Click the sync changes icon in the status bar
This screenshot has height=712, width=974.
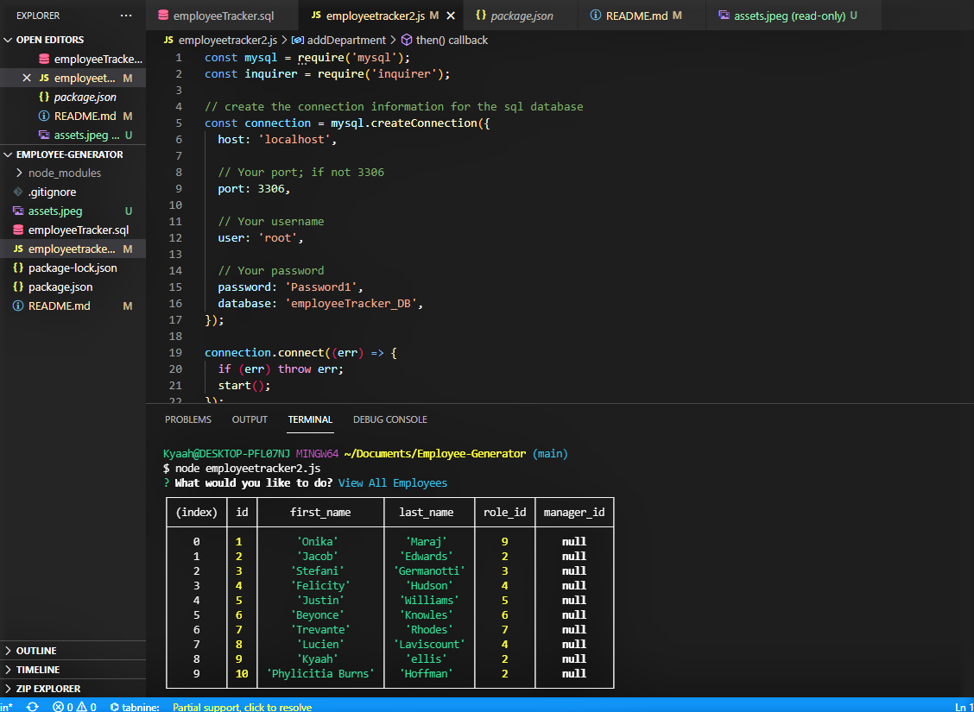coord(32,707)
